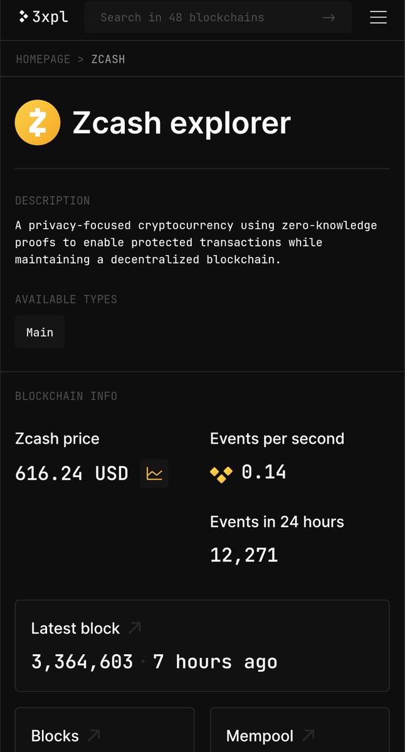Screen dimensions: 405x752
Task: Open the hamburger menu icon
Action: [378, 18]
